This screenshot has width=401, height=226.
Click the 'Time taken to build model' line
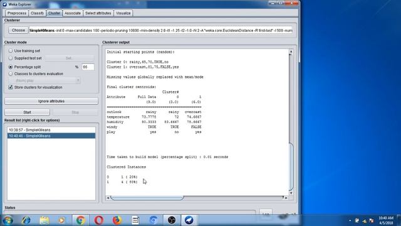point(167,157)
